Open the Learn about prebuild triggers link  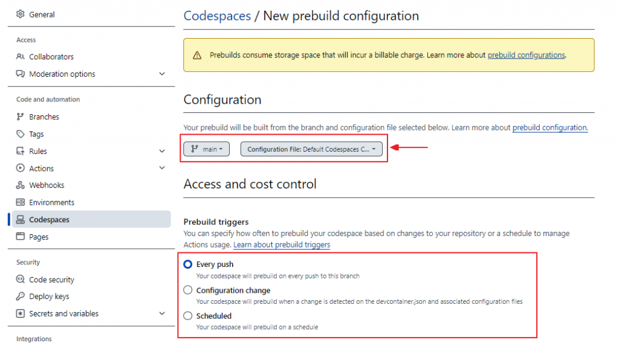click(x=282, y=245)
